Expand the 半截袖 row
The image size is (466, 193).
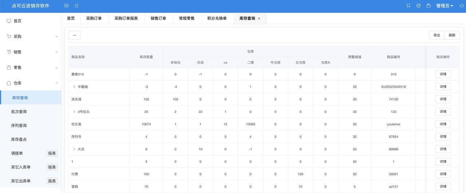tap(74, 87)
